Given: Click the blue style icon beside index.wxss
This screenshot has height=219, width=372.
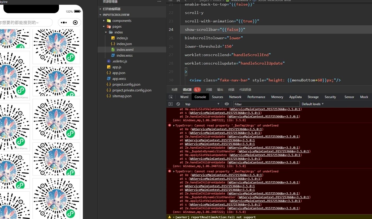Looking at the screenshot, I should (x=113, y=56).
